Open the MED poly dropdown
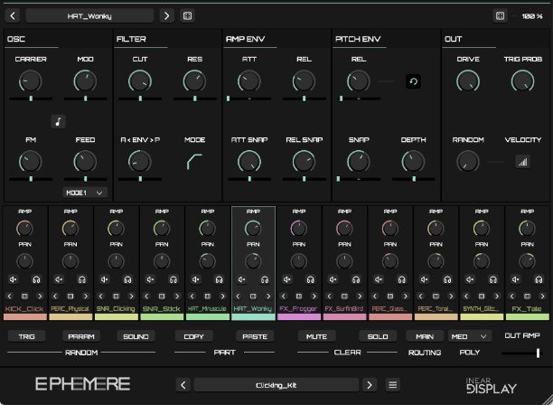This screenshot has height=405, width=553. 469,336
